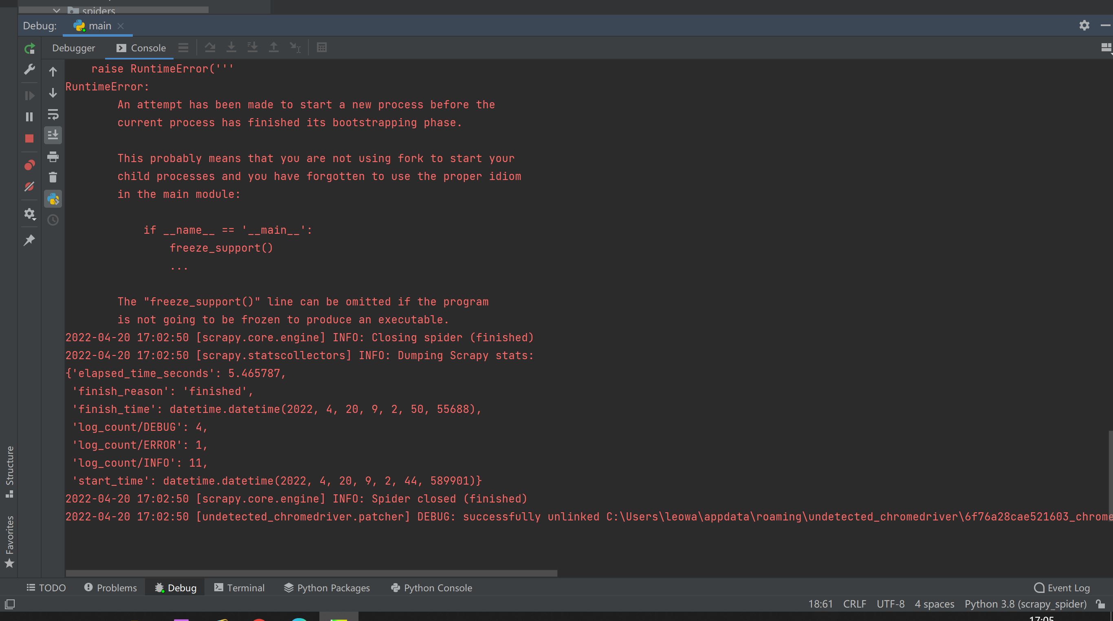
Task: Print the console output
Action: 53,157
